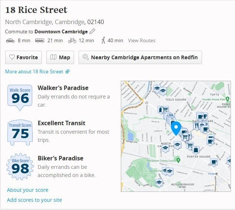This screenshot has width=235, height=210.
Task: Click the walking person commute icon
Action: coord(103,40)
